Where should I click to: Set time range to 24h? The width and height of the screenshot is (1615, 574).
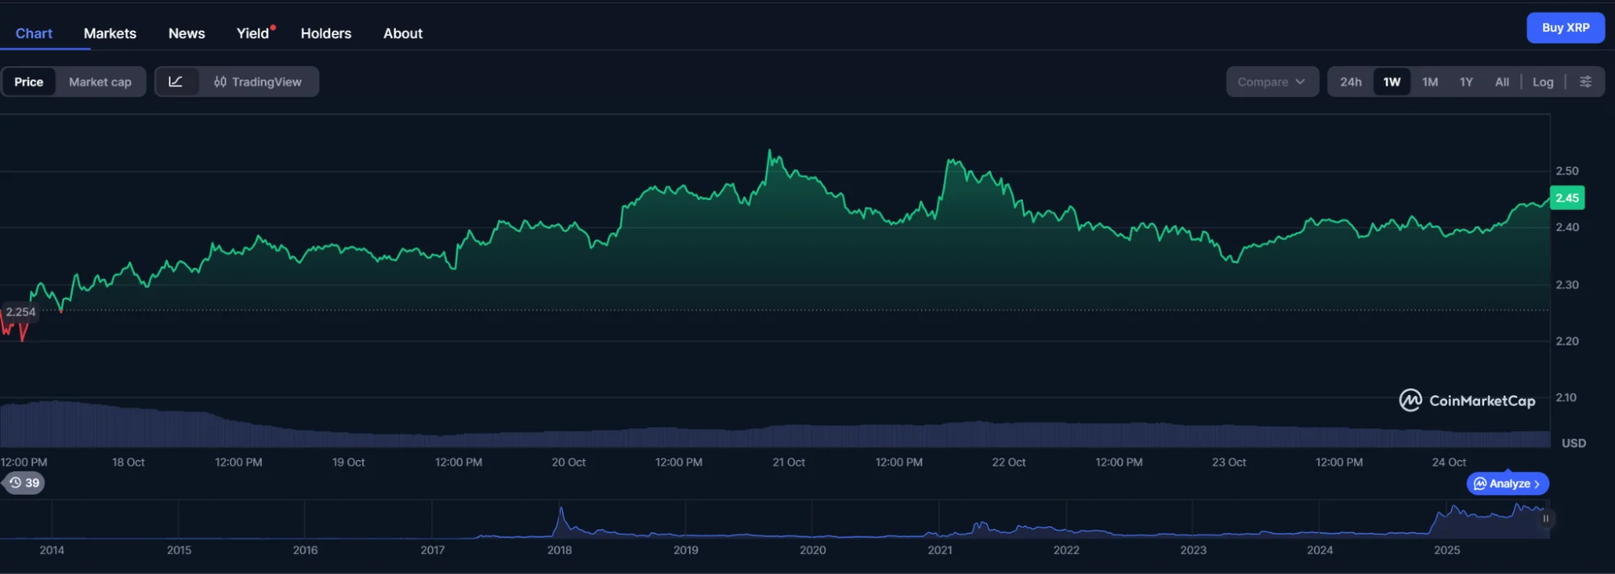(1350, 82)
